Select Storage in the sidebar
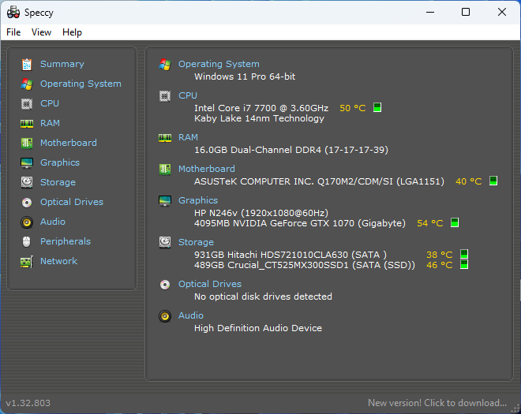 pos(58,182)
